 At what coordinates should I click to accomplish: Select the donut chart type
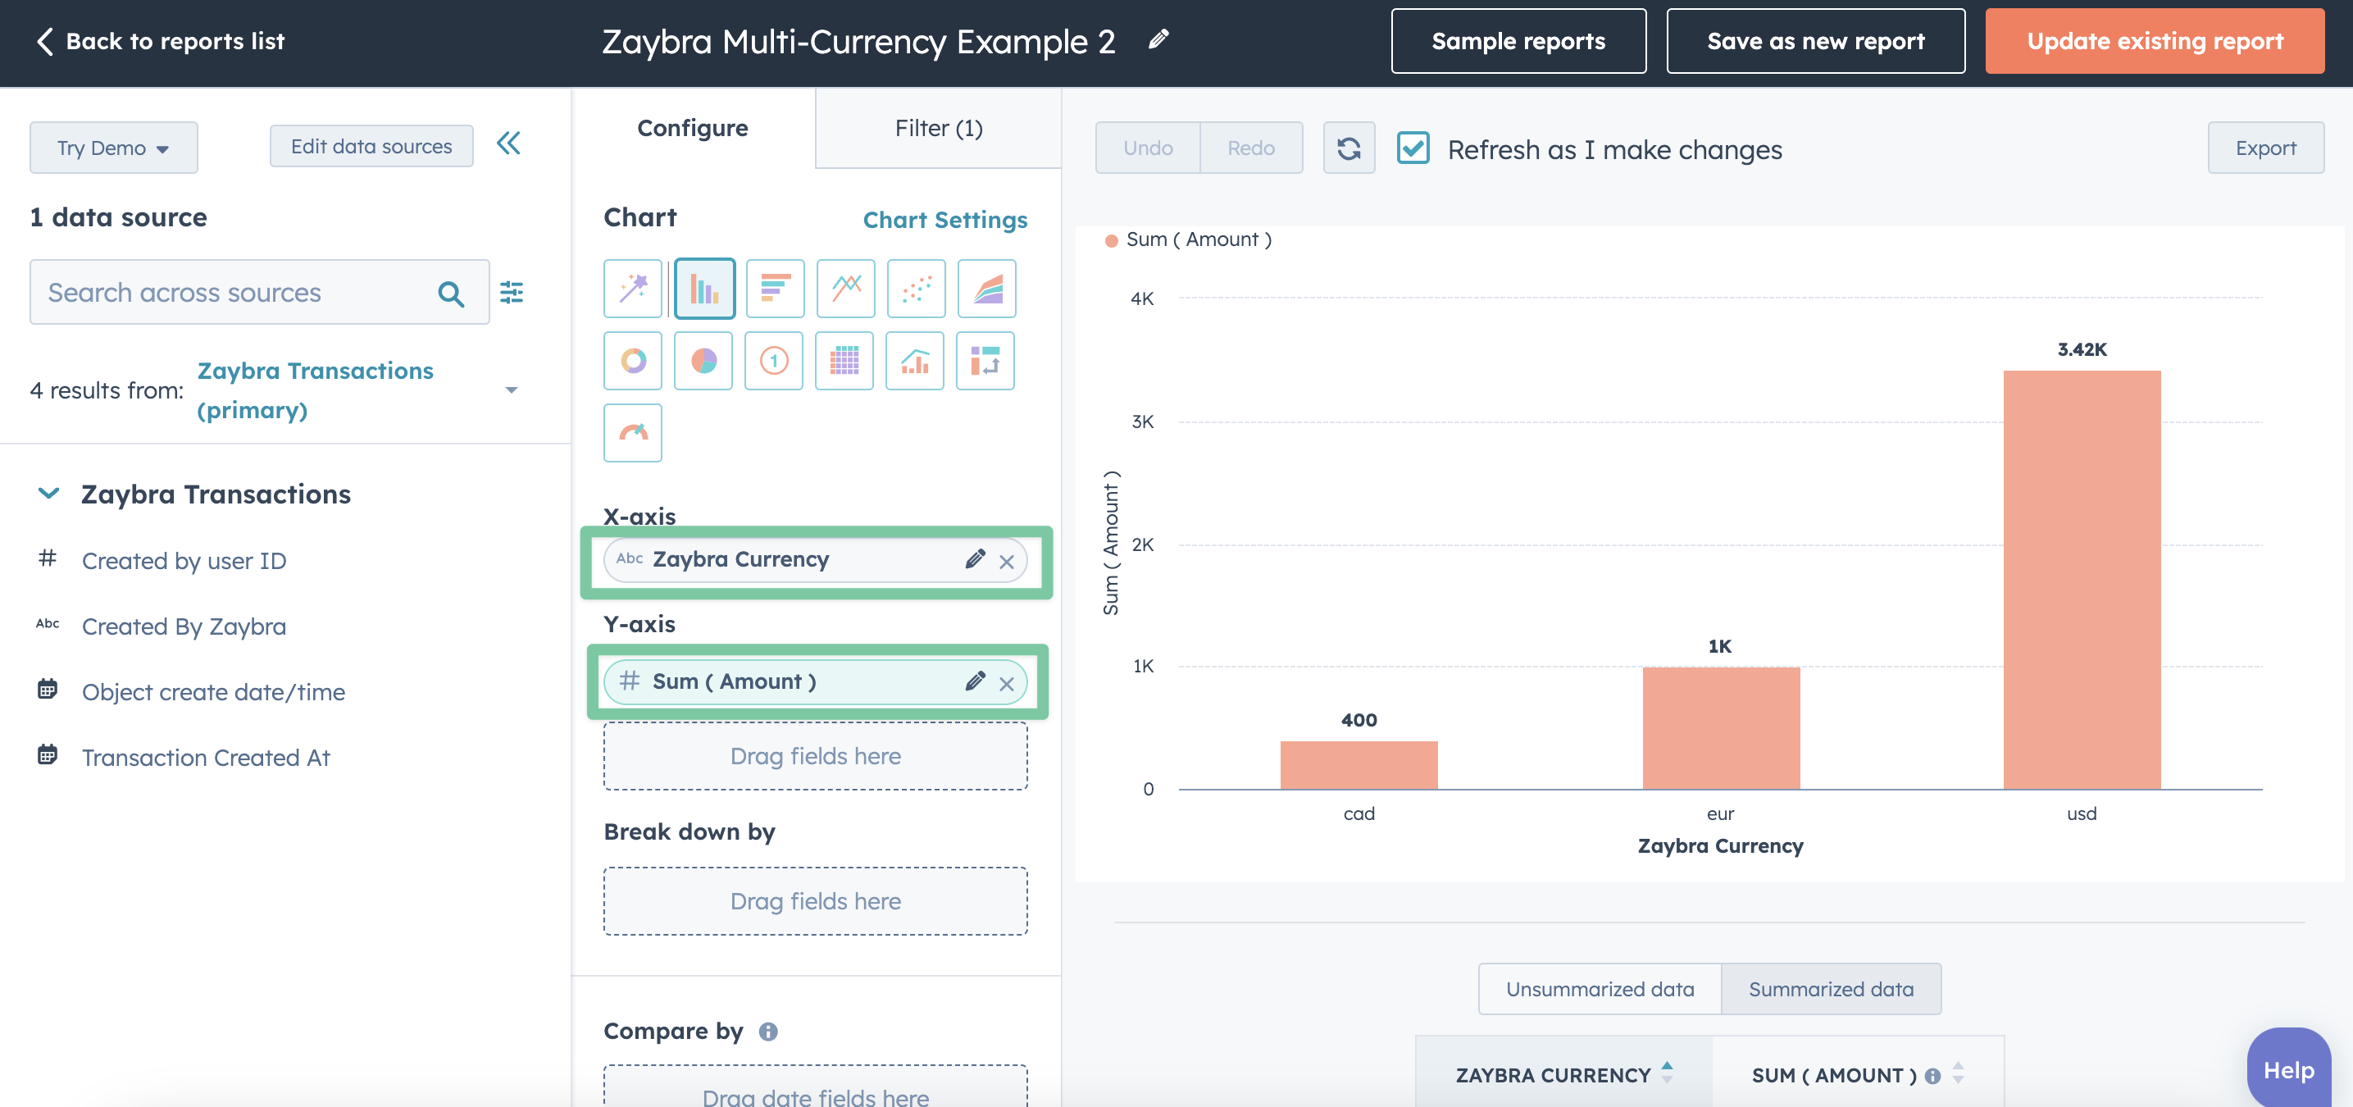pos(632,361)
